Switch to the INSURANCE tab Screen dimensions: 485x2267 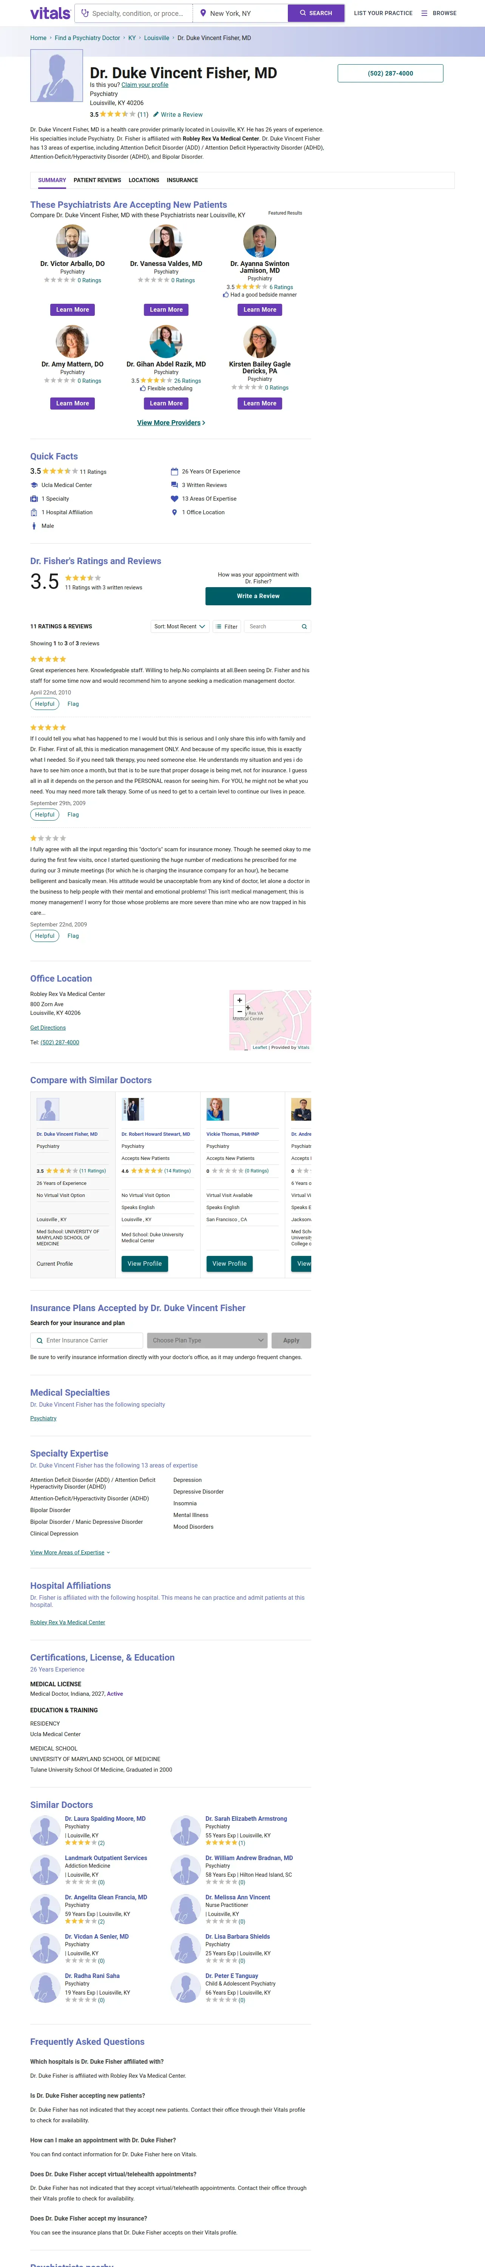click(182, 179)
